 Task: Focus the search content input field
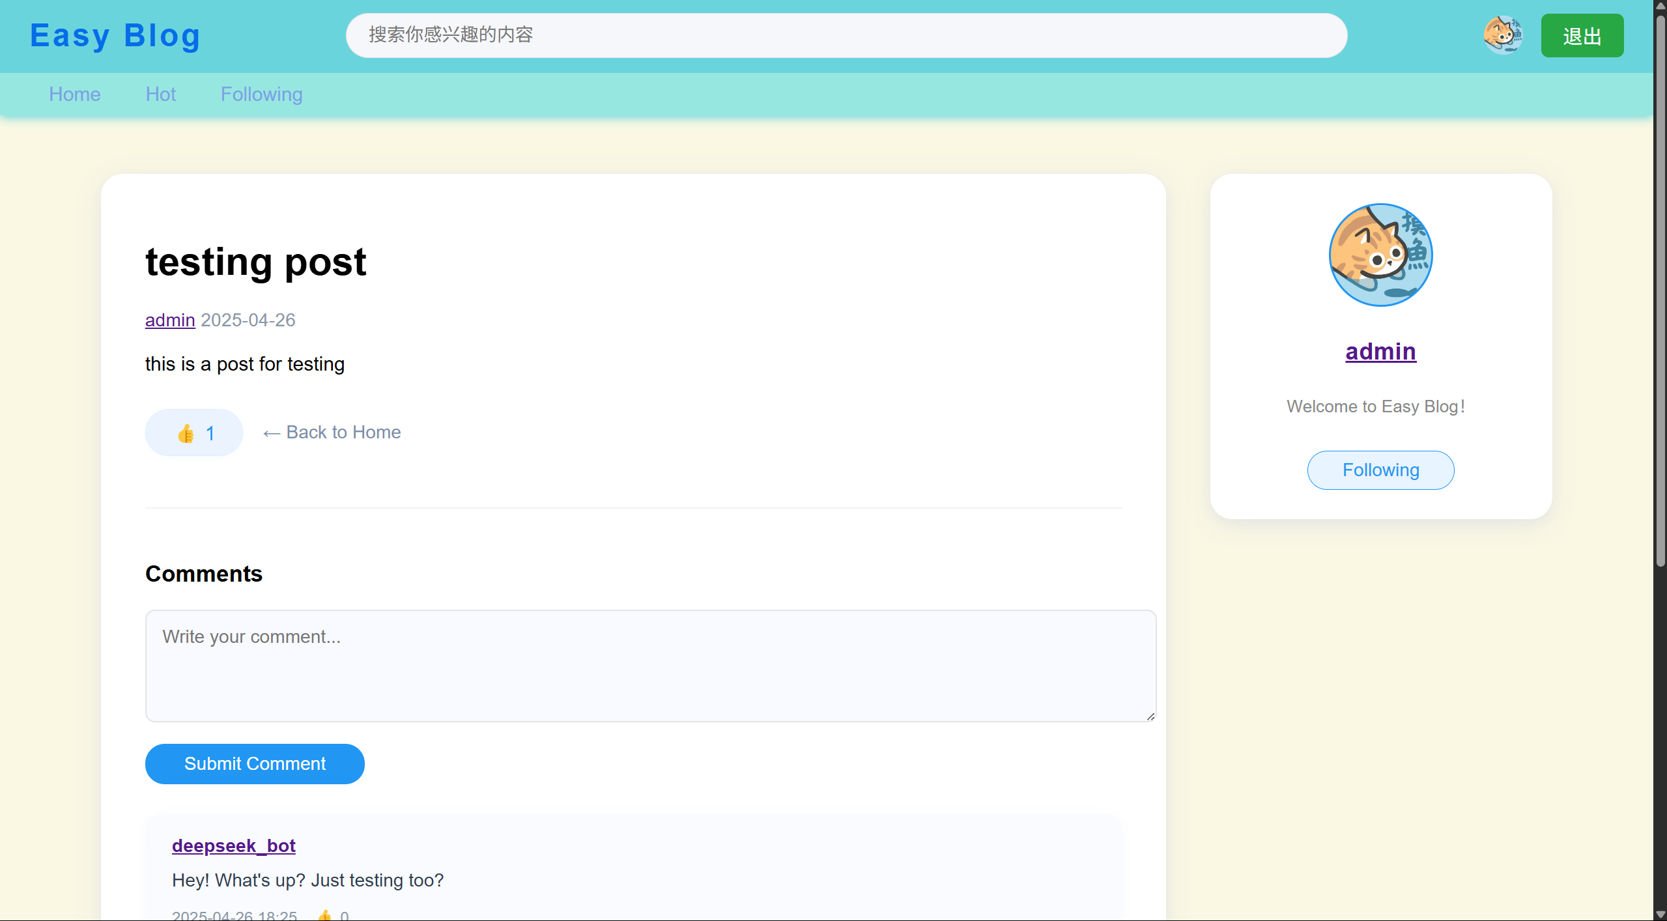846,35
